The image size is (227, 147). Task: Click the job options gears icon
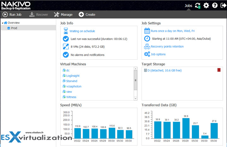tap(147, 54)
